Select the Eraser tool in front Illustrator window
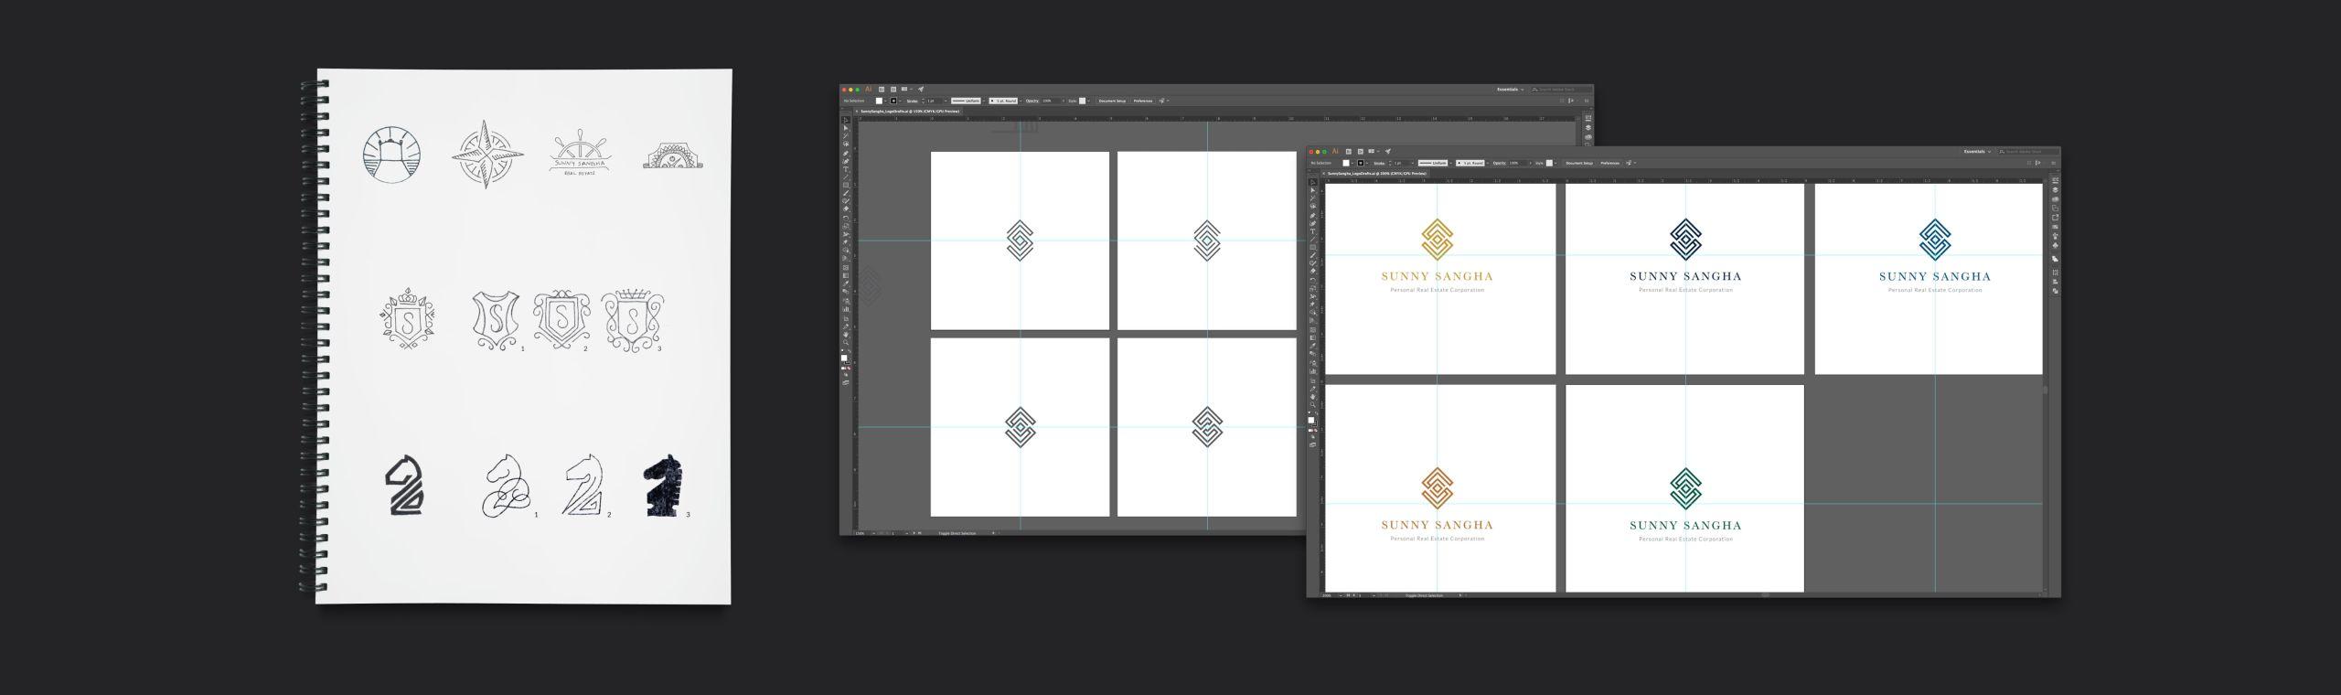Screen dimensions: 2341x695 (x=1313, y=271)
